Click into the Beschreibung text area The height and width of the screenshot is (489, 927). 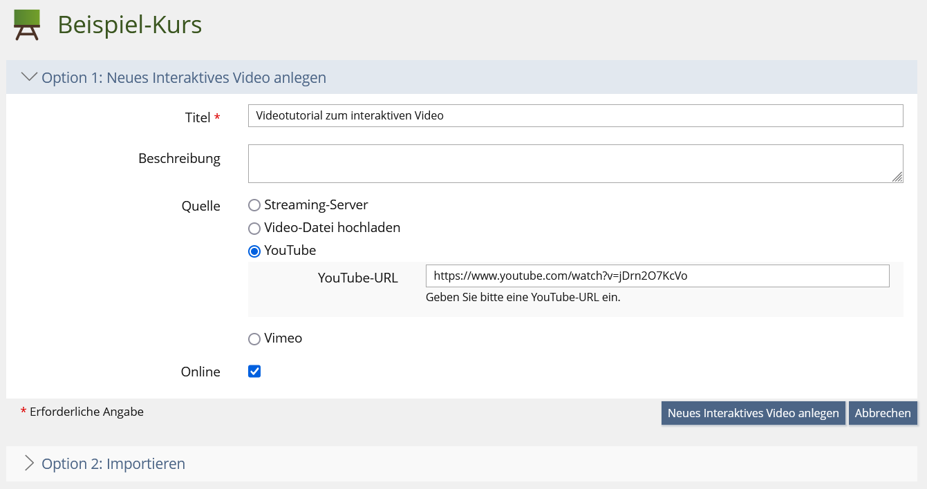[575, 164]
